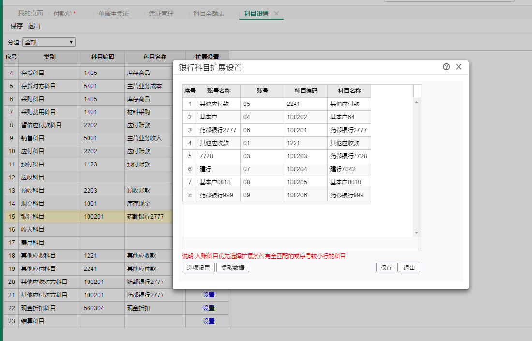532x341 pixels.
Task: Select the 建行 account name cell
Action: coord(219,169)
